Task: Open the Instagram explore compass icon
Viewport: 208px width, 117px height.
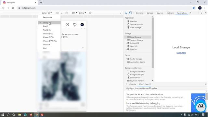Action: (x=67, y=25)
